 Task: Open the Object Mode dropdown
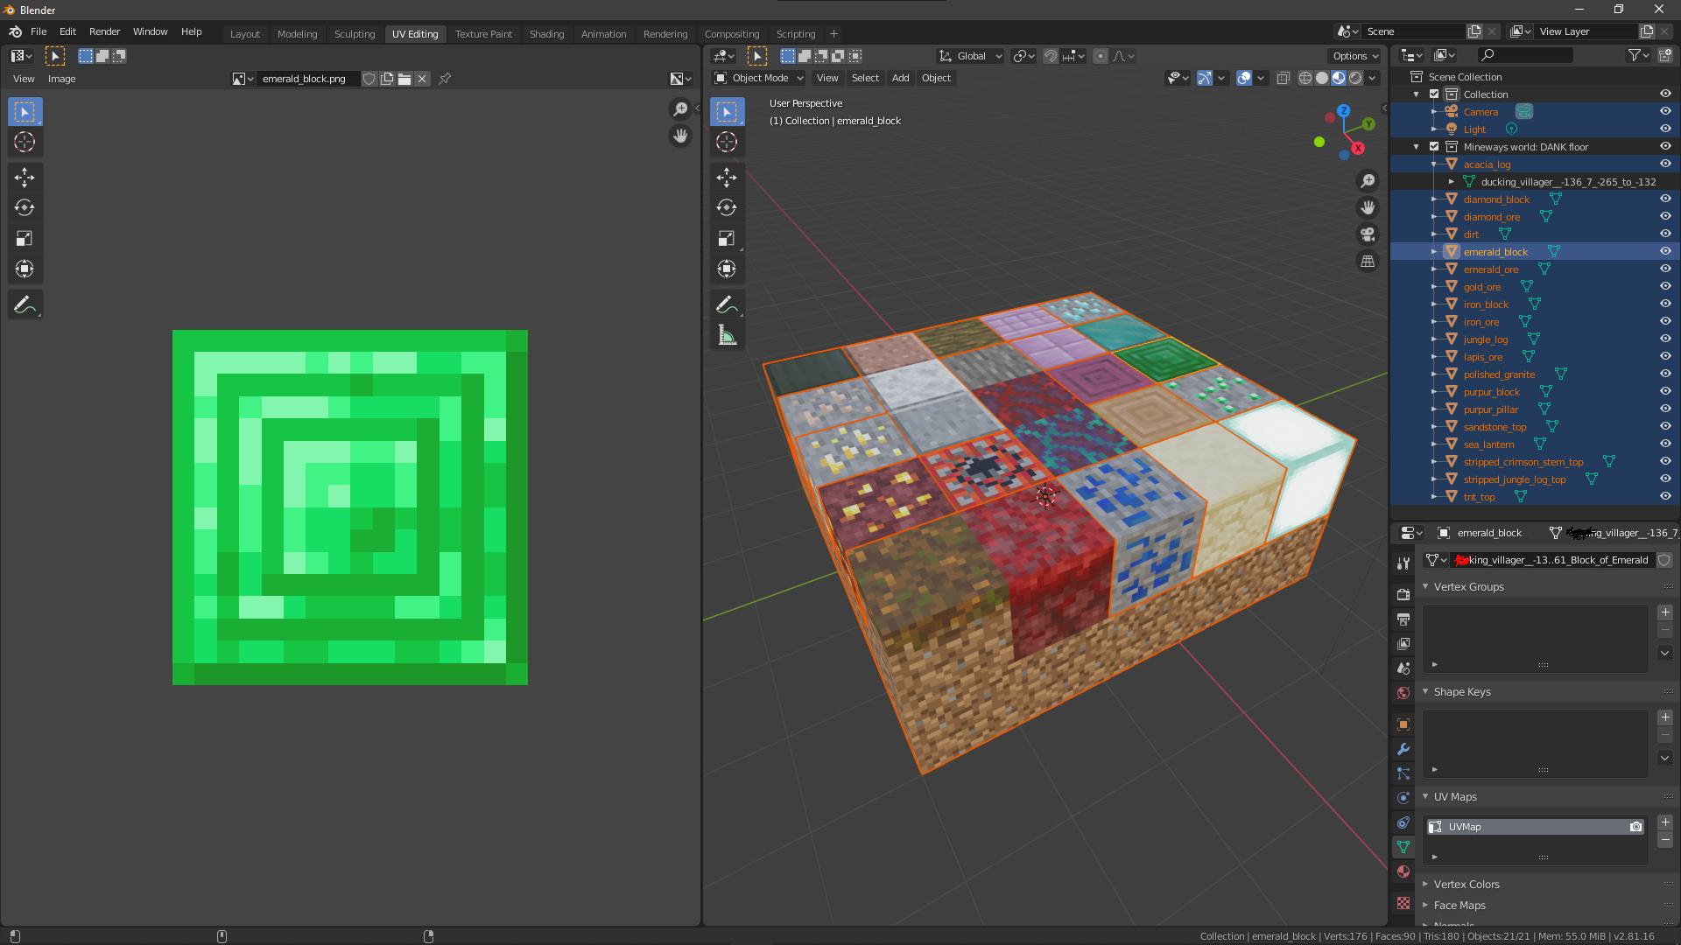coord(757,78)
